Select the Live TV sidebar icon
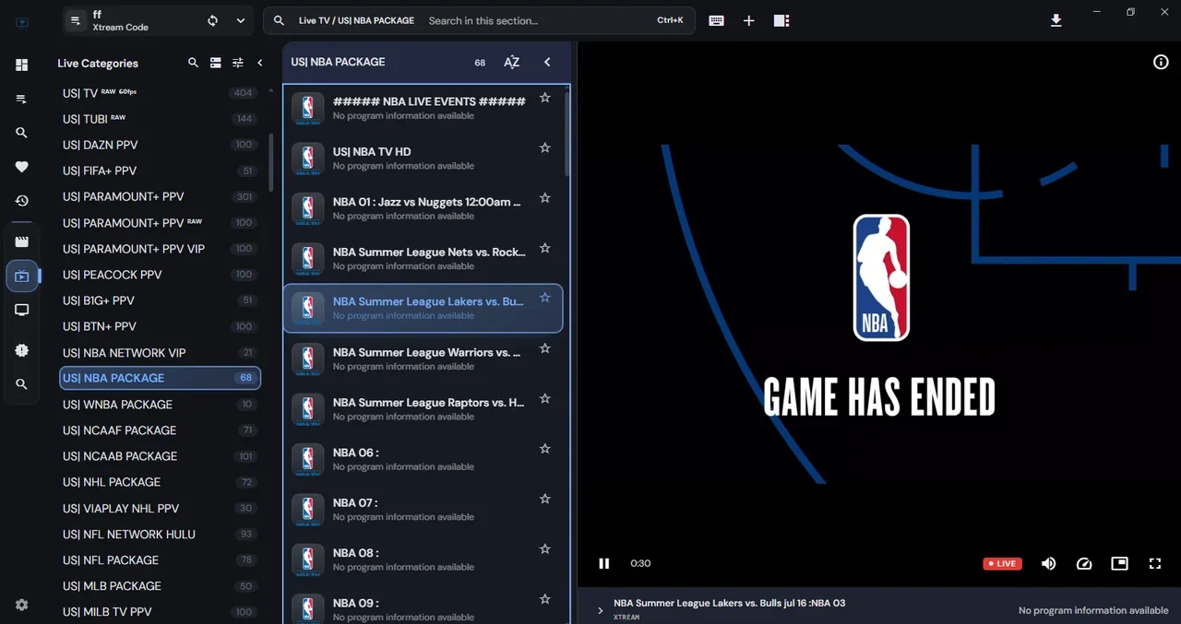Image resolution: width=1181 pixels, height=624 pixels. click(22, 276)
